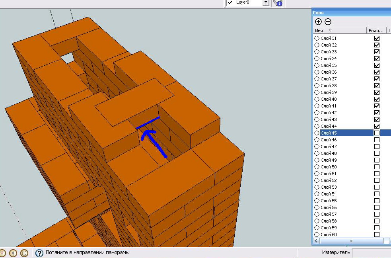The width and height of the screenshot is (391, 258).
Task: Open the Layer0 dropdown list
Action: coord(266,3)
